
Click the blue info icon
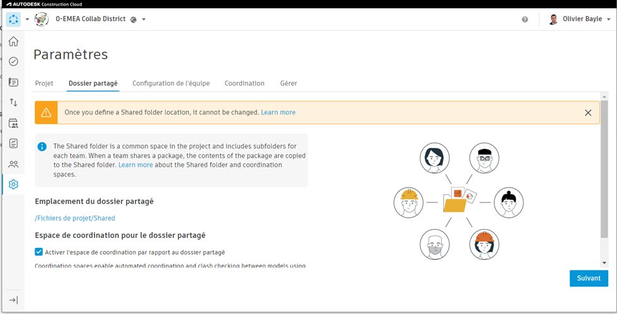[x=42, y=147]
